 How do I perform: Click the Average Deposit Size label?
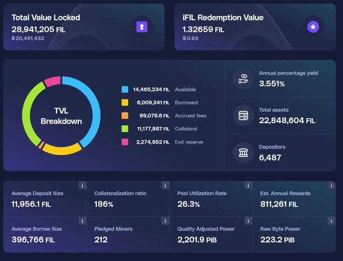click(x=37, y=193)
